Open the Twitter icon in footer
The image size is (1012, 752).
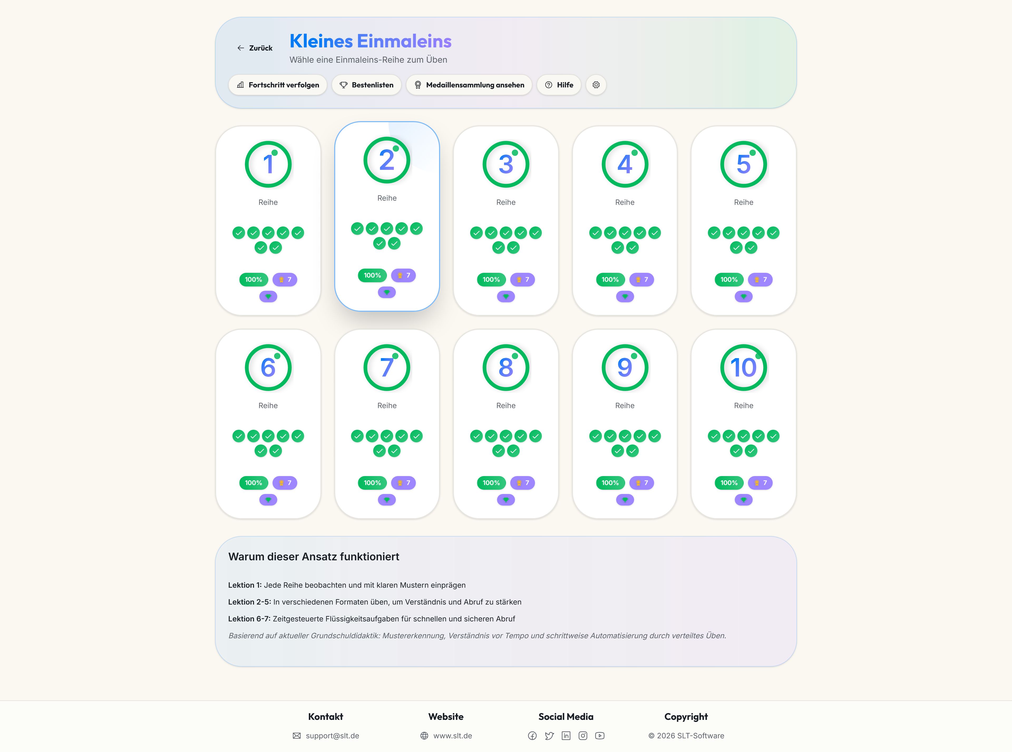coord(549,736)
